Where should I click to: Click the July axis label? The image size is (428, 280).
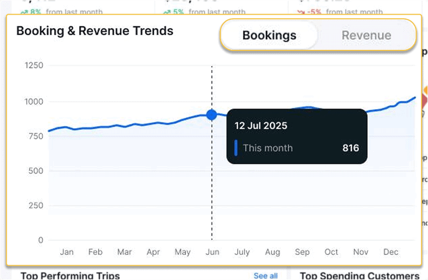click(x=242, y=252)
